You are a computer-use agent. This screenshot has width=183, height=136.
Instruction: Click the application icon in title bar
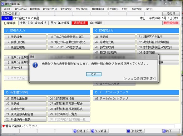coord(3,4)
